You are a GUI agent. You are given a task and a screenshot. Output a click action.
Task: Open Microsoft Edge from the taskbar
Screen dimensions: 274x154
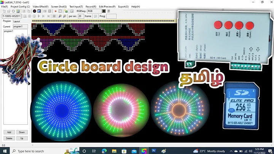(104, 151)
